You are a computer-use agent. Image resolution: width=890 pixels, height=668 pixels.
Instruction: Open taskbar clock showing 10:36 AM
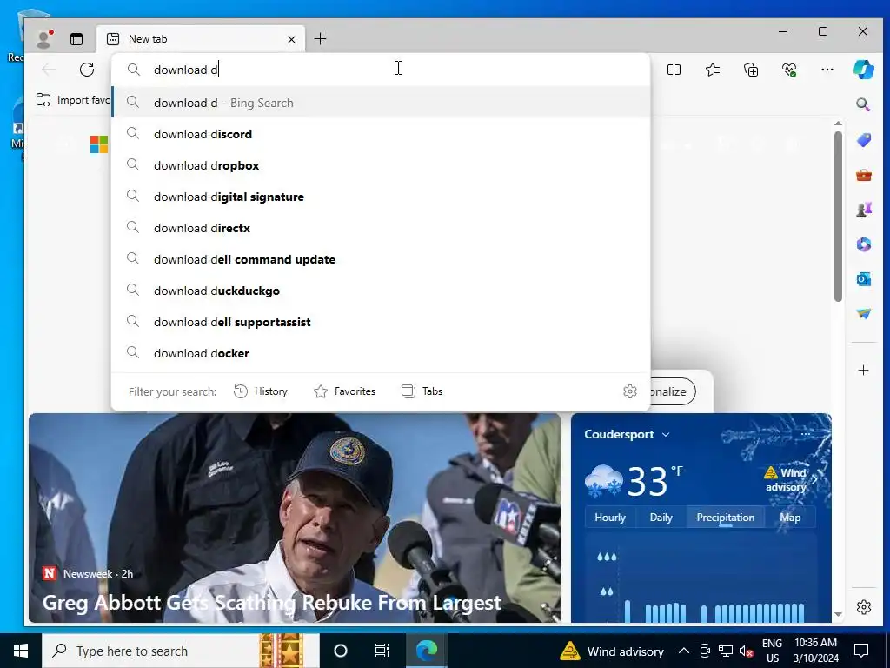tap(815, 651)
